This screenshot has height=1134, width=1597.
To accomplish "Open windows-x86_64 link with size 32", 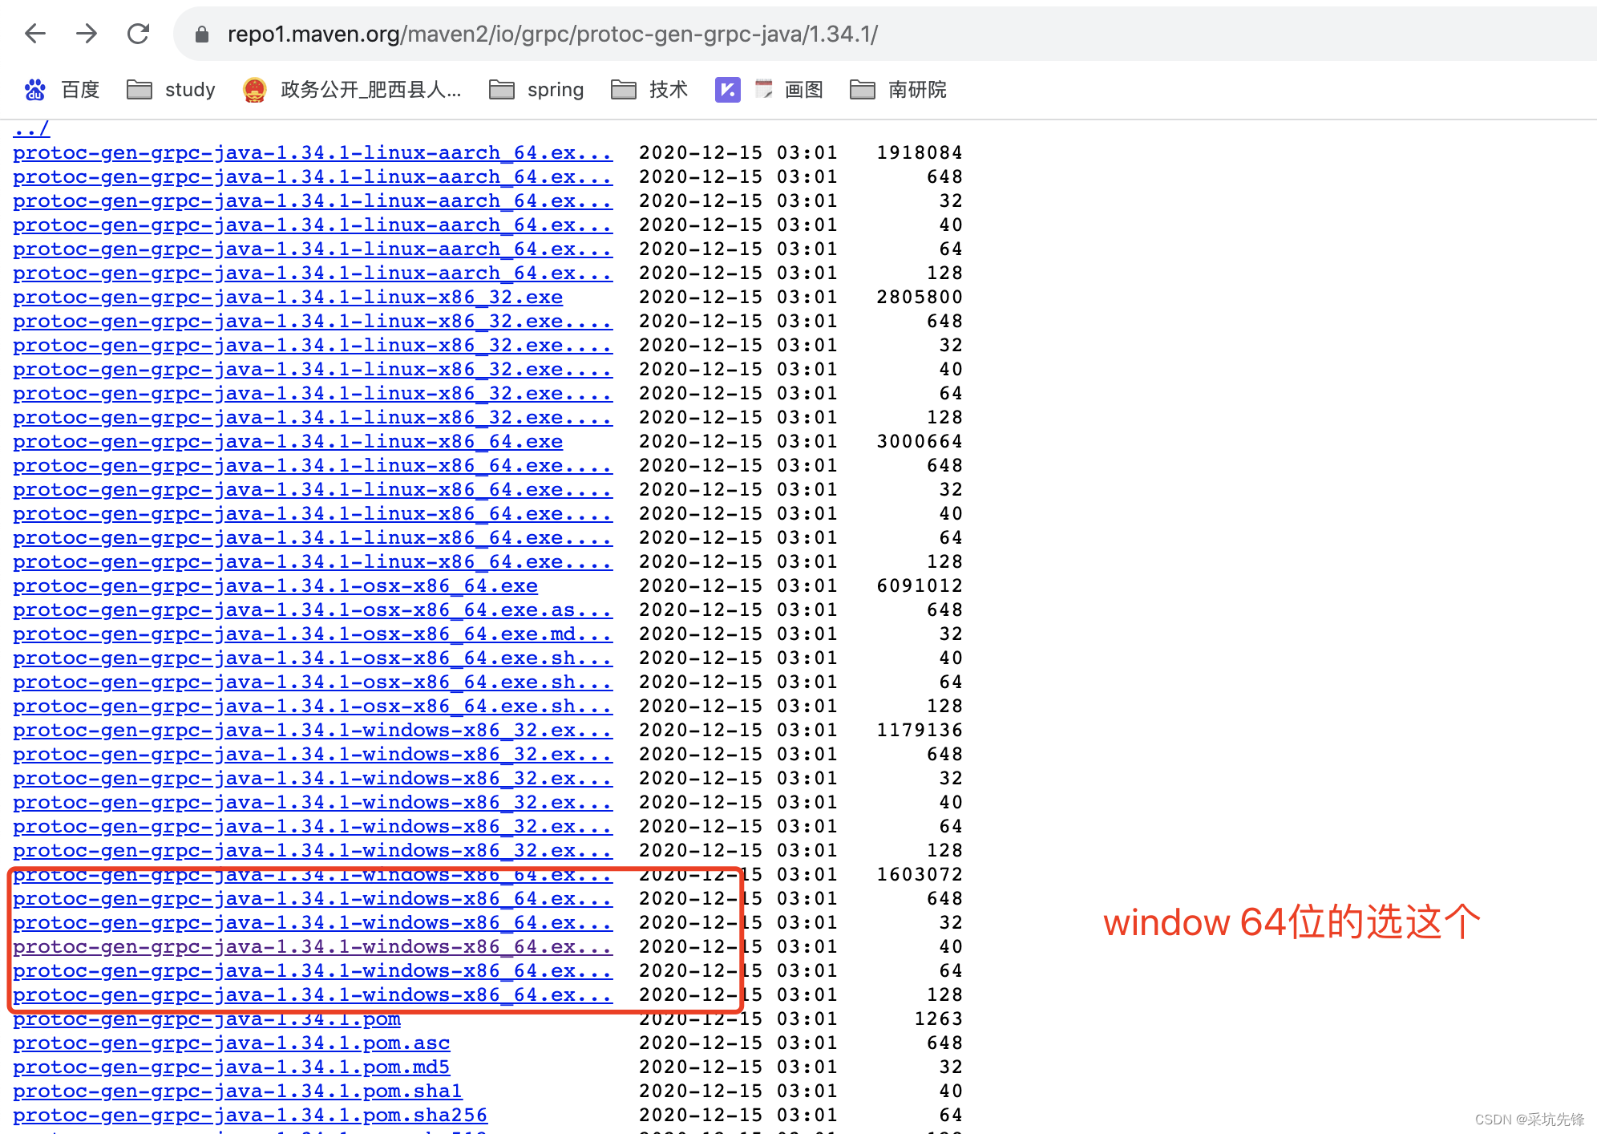I will 313,922.
